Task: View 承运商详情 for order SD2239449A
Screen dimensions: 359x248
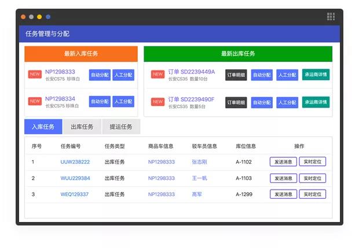Action: point(316,75)
